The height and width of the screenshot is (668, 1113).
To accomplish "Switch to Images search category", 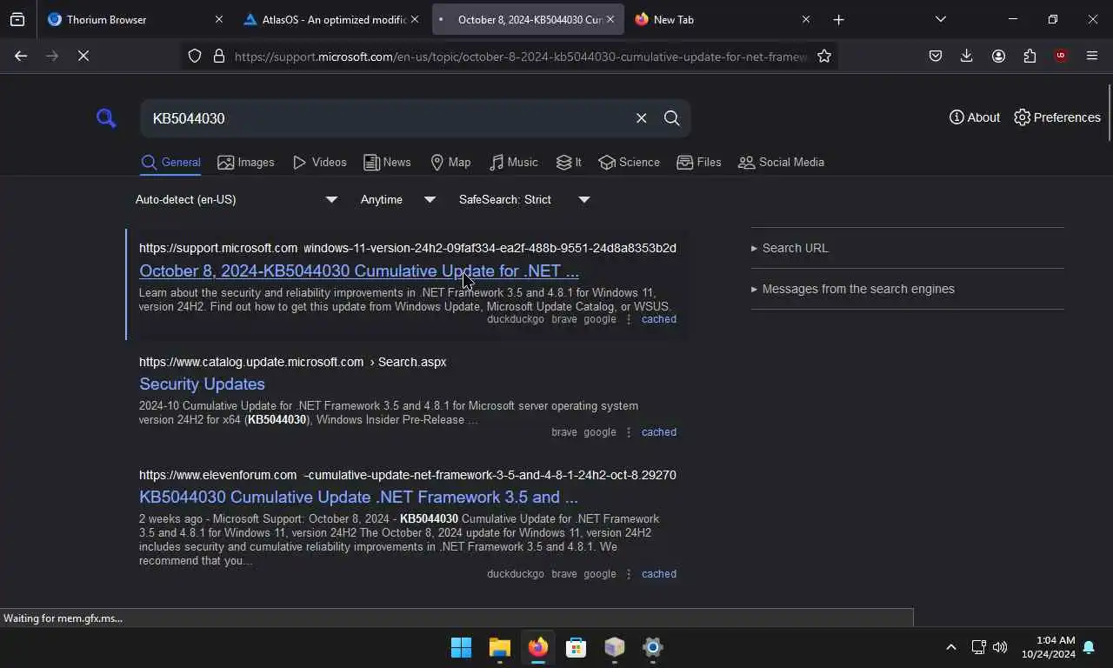I will (x=246, y=162).
